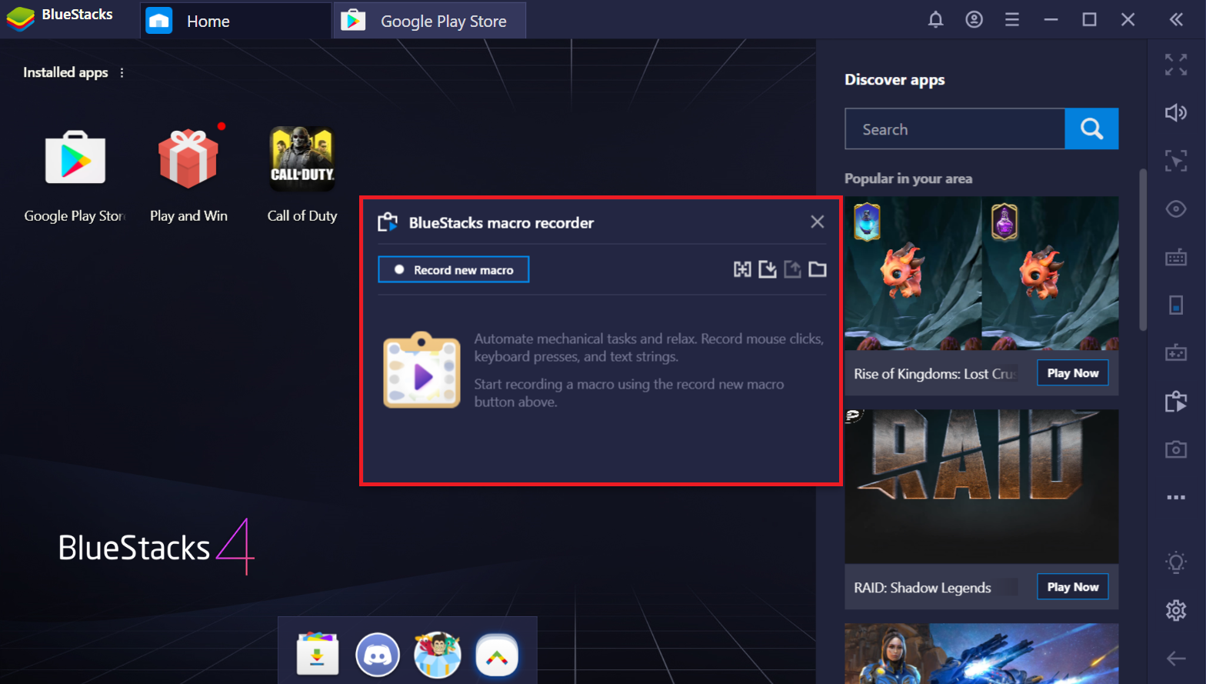Click the lightbulb icon in the sidebar
This screenshot has width=1206, height=684.
coord(1176,562)
